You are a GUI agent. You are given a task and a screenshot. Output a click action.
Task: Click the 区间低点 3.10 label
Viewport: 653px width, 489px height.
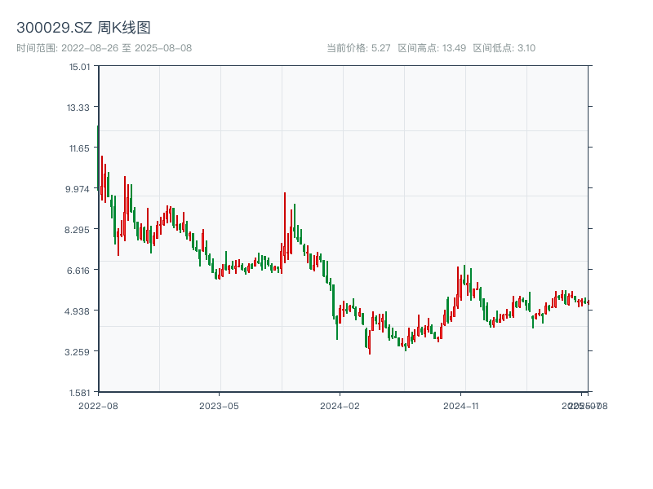point(504,48)
